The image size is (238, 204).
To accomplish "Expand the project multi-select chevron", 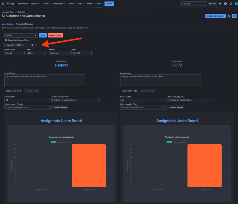I will [35, 45].
